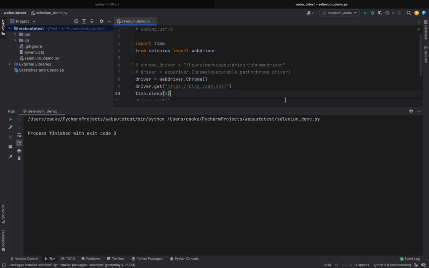Rerun the program from the Run panel
This screenshot has height=268, width=429.
(10, 119)
